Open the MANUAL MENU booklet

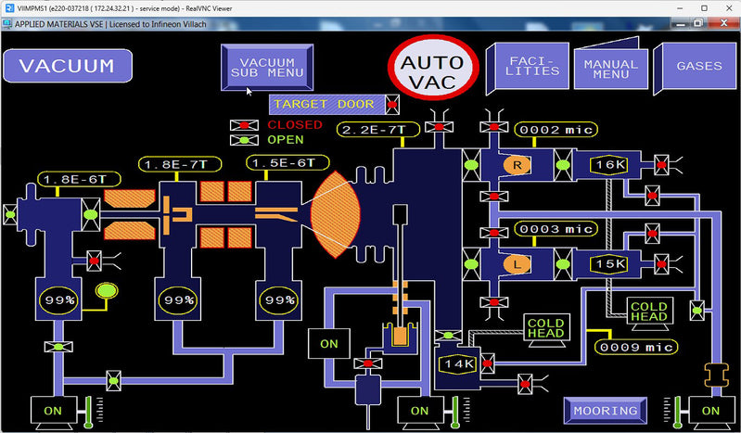[610, 66]
